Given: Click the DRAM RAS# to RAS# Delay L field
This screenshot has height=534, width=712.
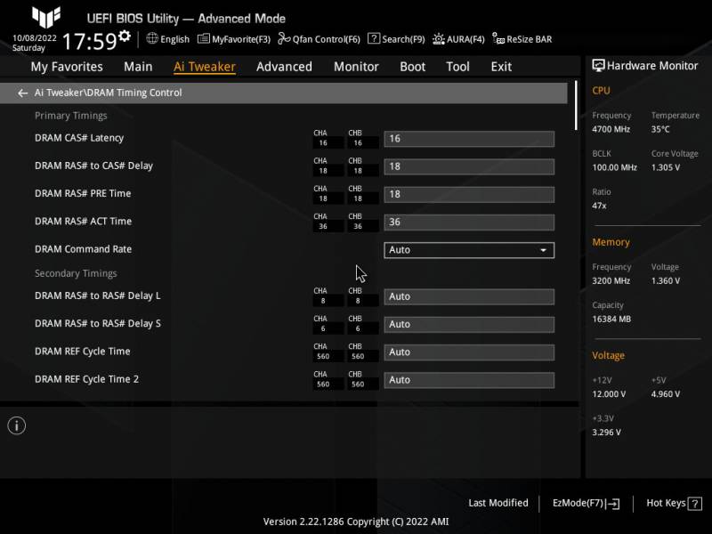Looking at the screenshot, I should pyautogui.click(x=469, y=296).
